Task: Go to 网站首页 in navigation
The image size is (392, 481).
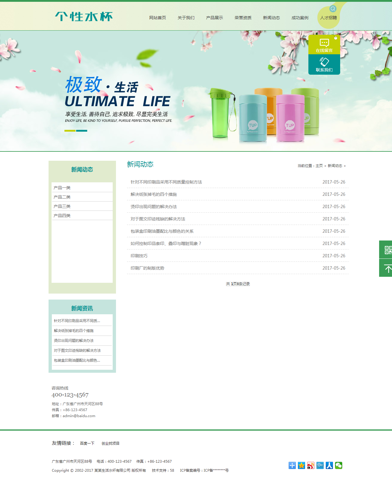Action: pos(158,18)
